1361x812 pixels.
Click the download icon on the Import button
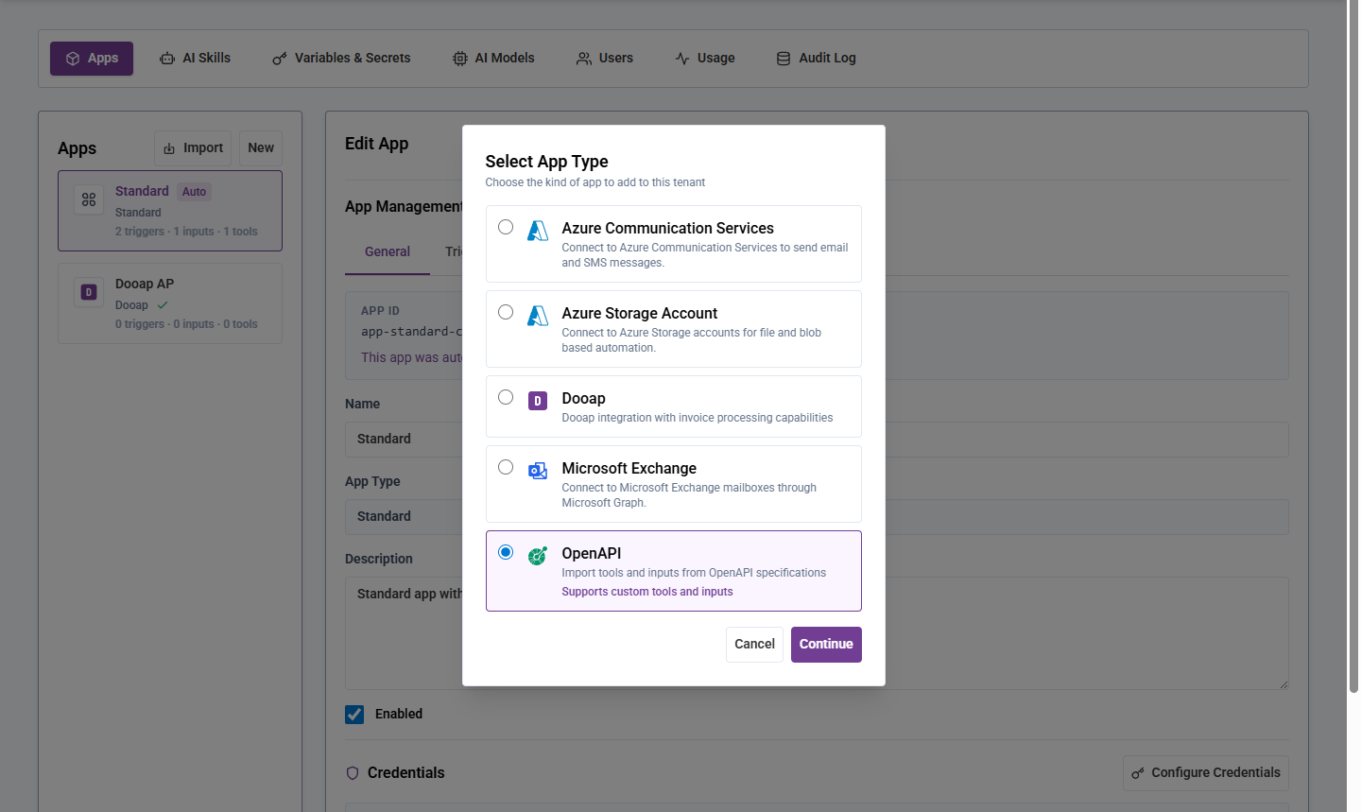[169, 148]
